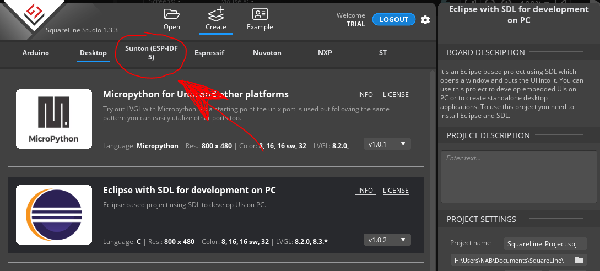Open settings with the gear icon
600x271 pixels.
click(x=425, y=20)
